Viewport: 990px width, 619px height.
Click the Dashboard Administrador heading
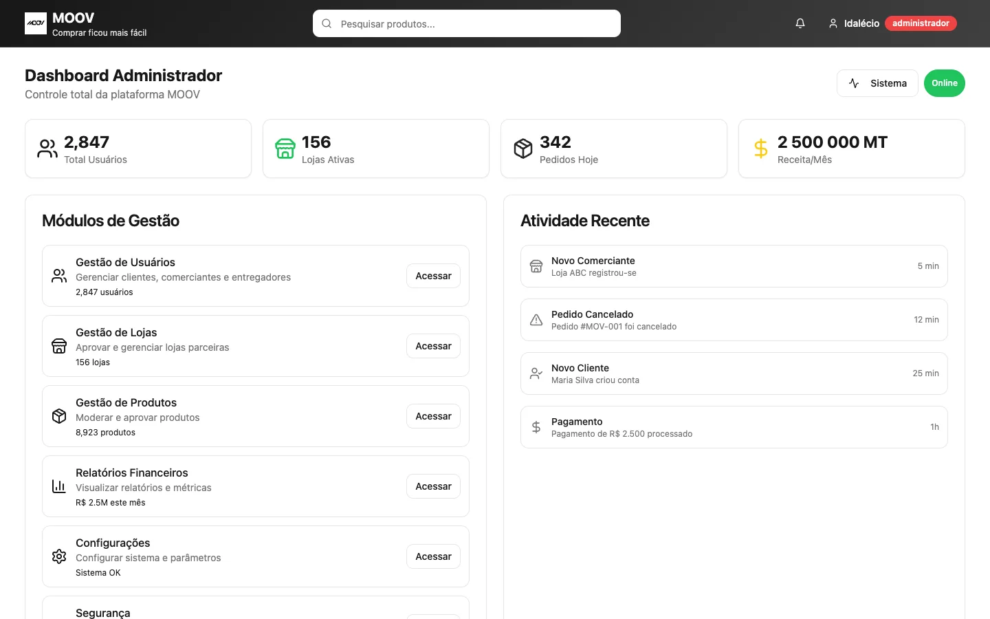click(124, 76)
